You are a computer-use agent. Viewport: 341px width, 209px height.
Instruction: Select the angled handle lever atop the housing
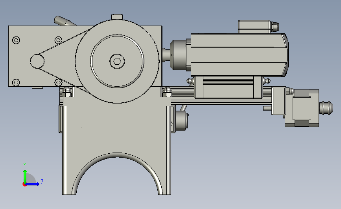click(x=65, y=21)
